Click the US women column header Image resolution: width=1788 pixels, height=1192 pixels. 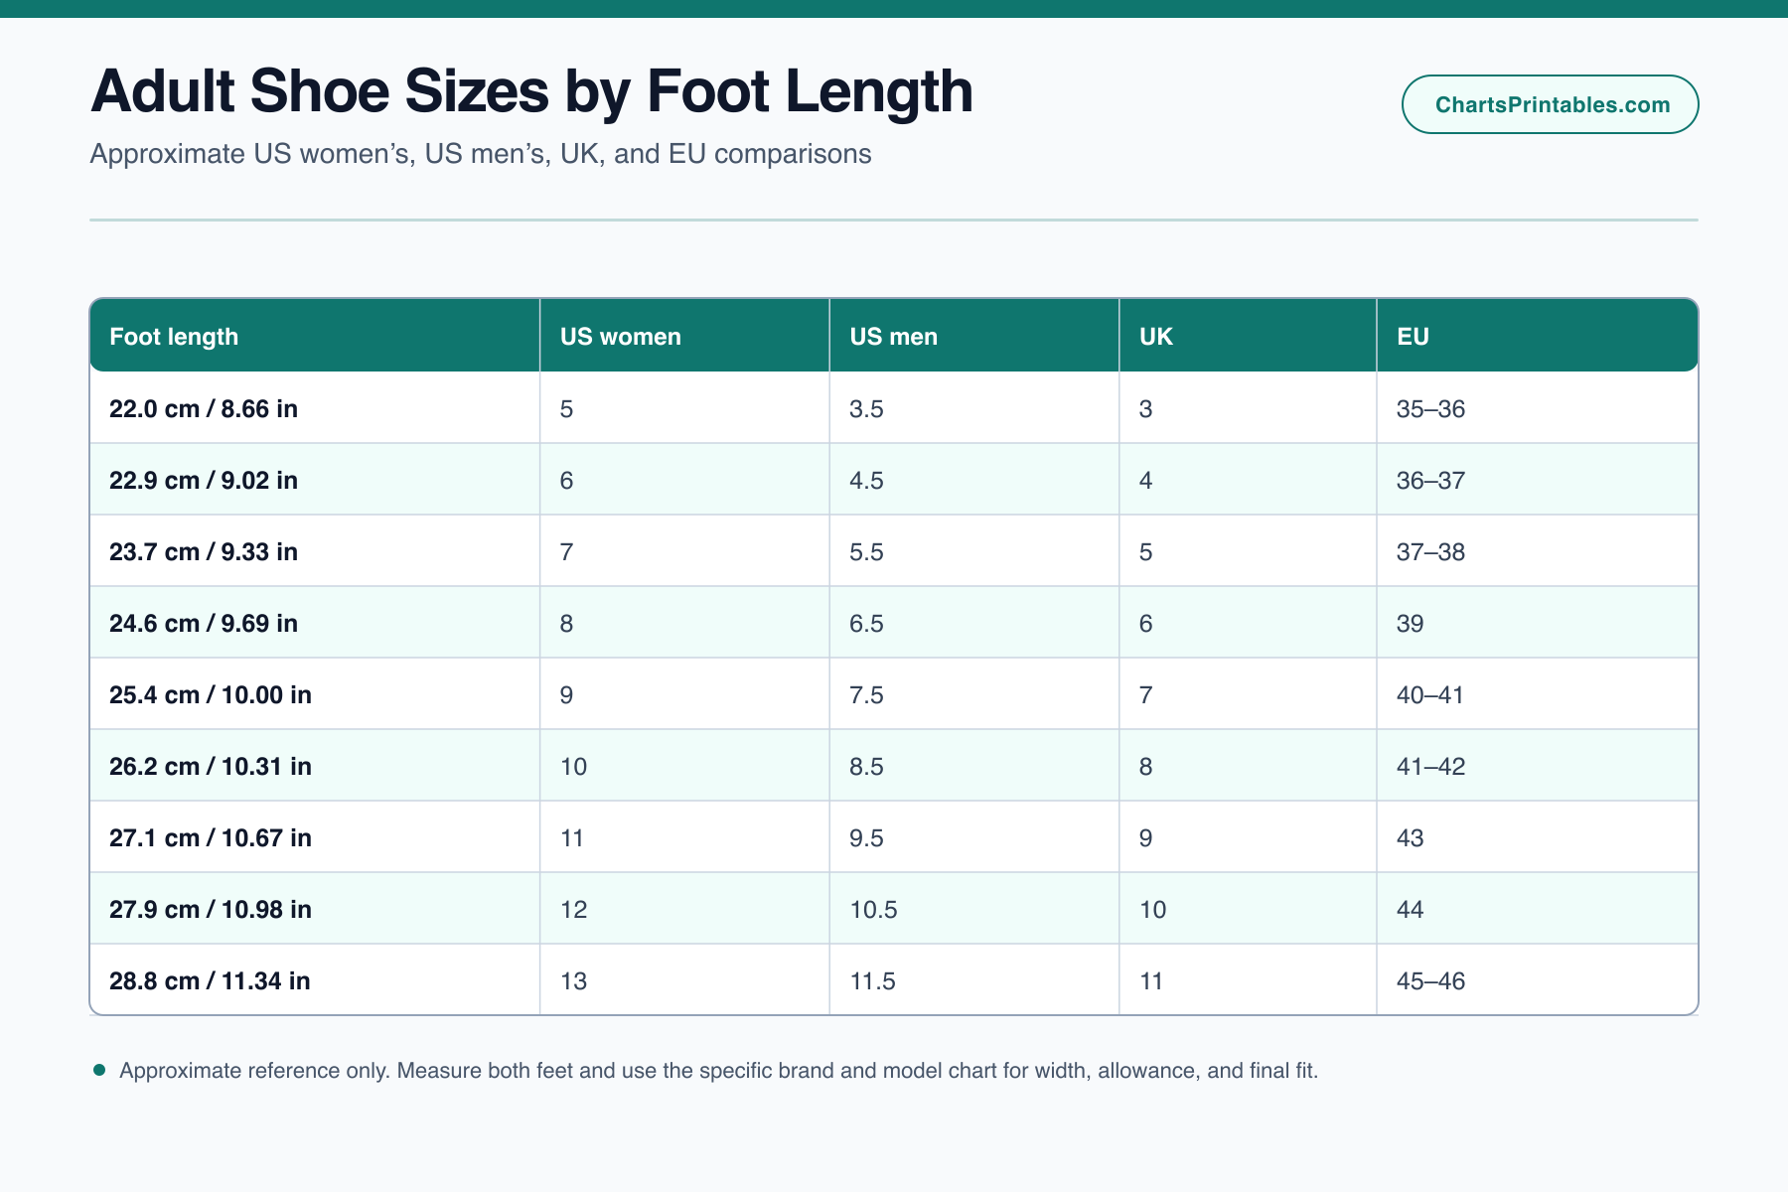684,336
